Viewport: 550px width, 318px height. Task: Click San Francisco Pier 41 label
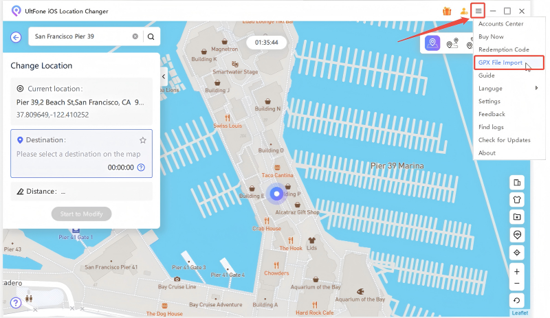(111, 267)
